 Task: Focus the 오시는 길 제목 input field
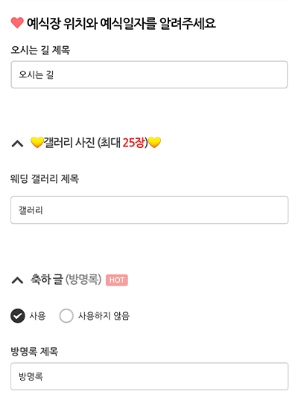[149, 74]
